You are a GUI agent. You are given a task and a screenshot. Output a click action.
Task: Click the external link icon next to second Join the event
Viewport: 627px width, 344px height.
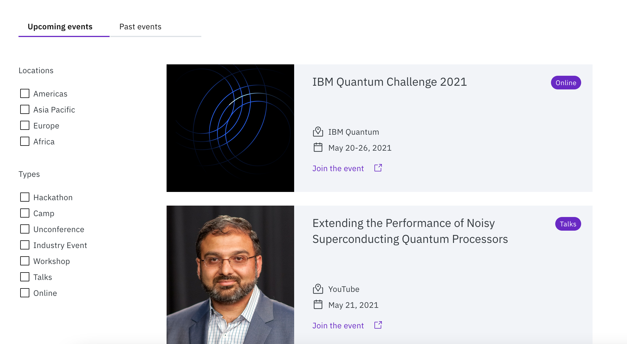[x=378, y=325]
